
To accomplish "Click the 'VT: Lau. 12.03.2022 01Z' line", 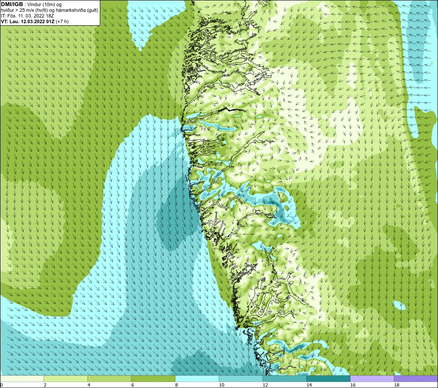I will pos(28,21).
